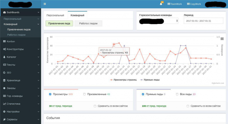Viewport: 228px width, 124px height.
Task: Switch to the Командный tab
Action: 77,15
